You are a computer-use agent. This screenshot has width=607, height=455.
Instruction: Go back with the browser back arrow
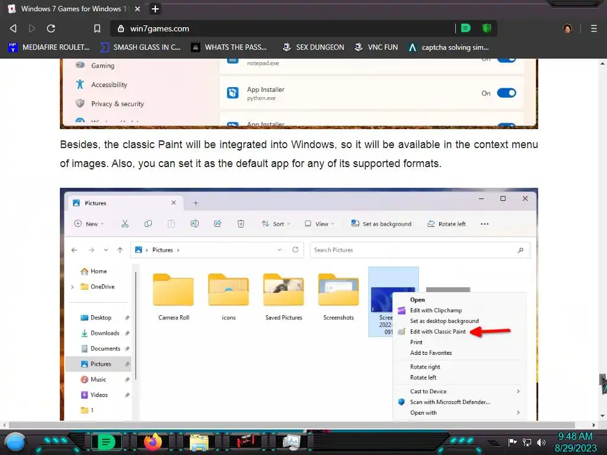coord(13,28)
